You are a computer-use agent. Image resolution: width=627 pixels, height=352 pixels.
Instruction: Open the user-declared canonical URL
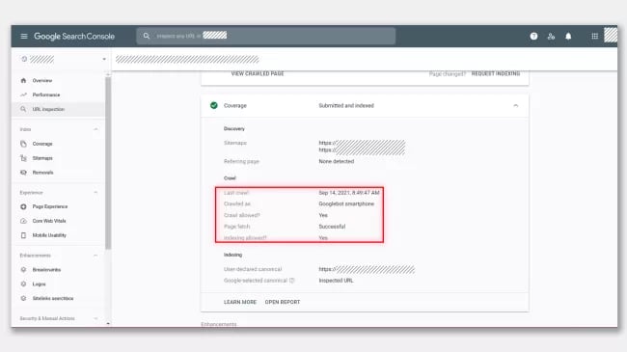tap(367, 269)
